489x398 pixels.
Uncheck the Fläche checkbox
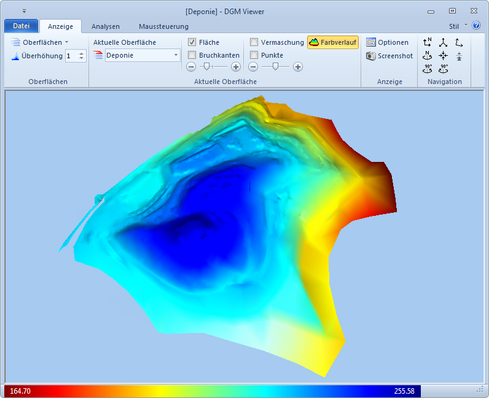pyautogui.click(x=192, y=42)
